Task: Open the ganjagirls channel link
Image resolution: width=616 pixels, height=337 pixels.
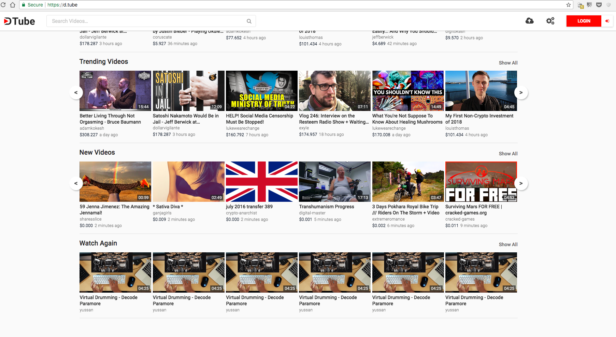Action: (x=162, y=213)
